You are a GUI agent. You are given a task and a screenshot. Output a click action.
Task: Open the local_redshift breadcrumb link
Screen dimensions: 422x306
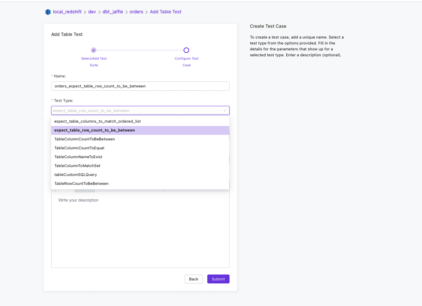67,12
